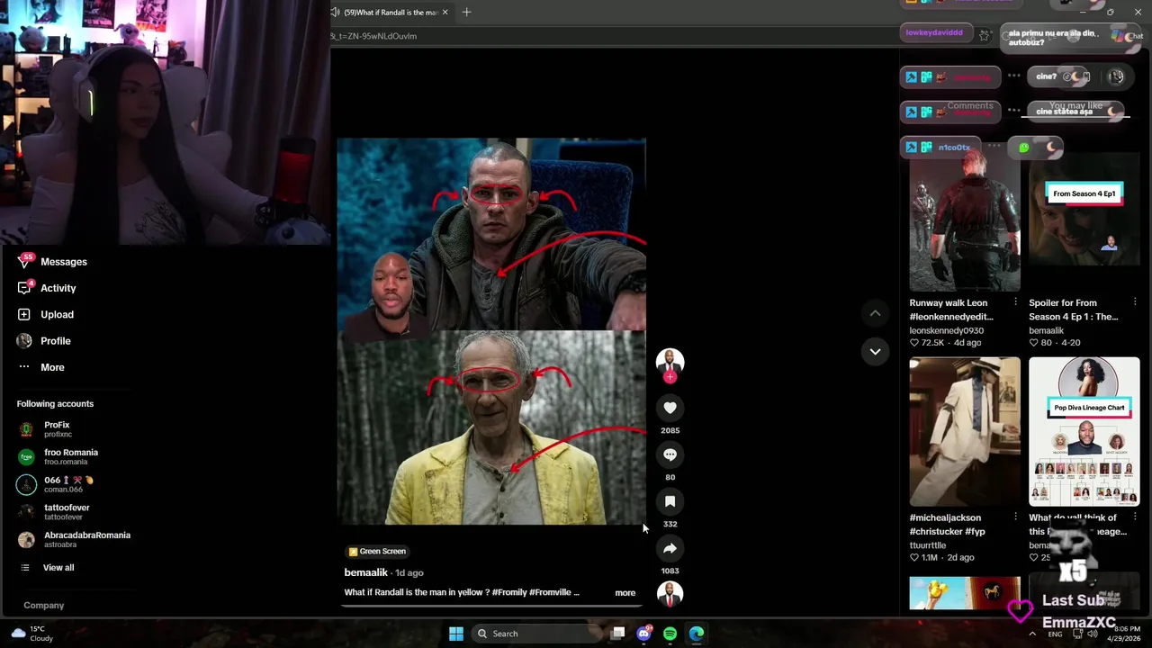Open the Green Screen effect tag
Viewport: 1152px width, 648px height.
pyautogui.click(x=377, y=552)
